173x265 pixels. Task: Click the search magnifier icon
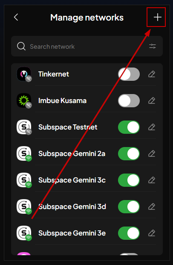[x=21, y=46]
